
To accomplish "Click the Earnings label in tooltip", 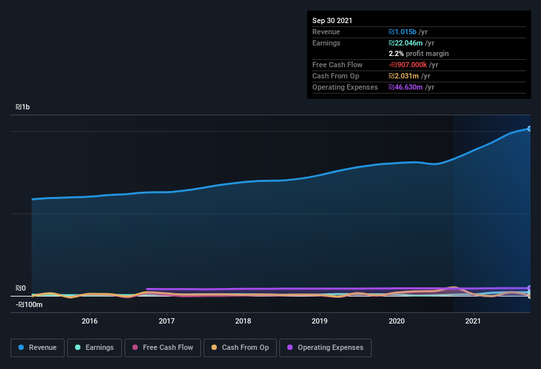I will point(326,43).
